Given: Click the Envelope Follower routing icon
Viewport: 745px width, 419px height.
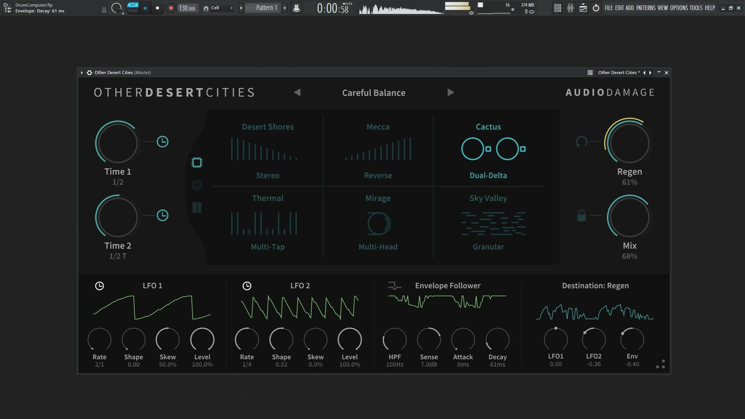Looking at the screenshot, I should (395, 286).
